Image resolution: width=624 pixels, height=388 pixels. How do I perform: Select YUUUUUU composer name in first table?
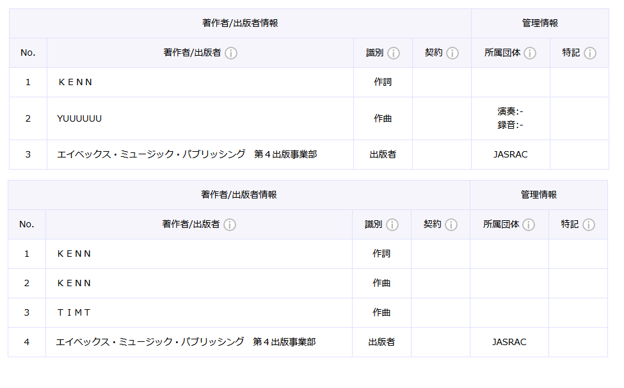(x=79, y=118)
